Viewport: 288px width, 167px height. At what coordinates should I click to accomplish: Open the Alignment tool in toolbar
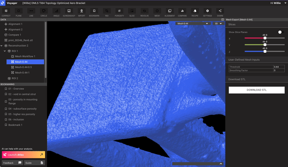[170, 12]
